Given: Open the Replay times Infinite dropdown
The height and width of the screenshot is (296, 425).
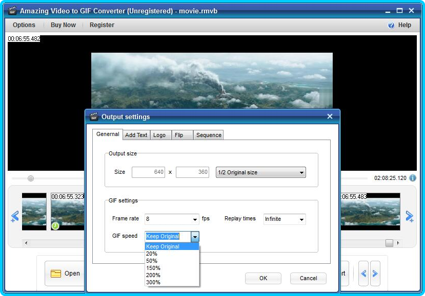Looking at the screenshot, I should click(x=285, y=219).
